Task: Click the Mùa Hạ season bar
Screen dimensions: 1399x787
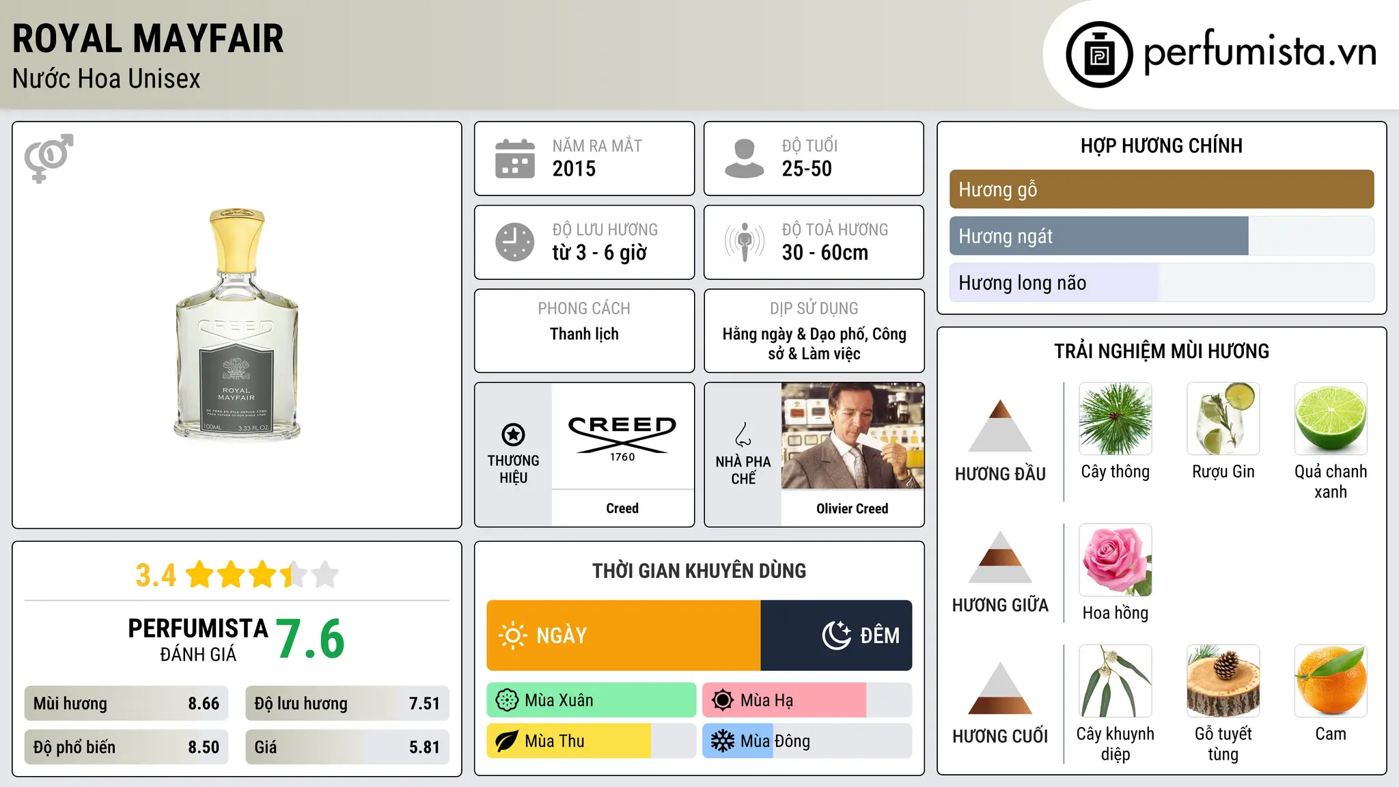Action: pos(807,700)
